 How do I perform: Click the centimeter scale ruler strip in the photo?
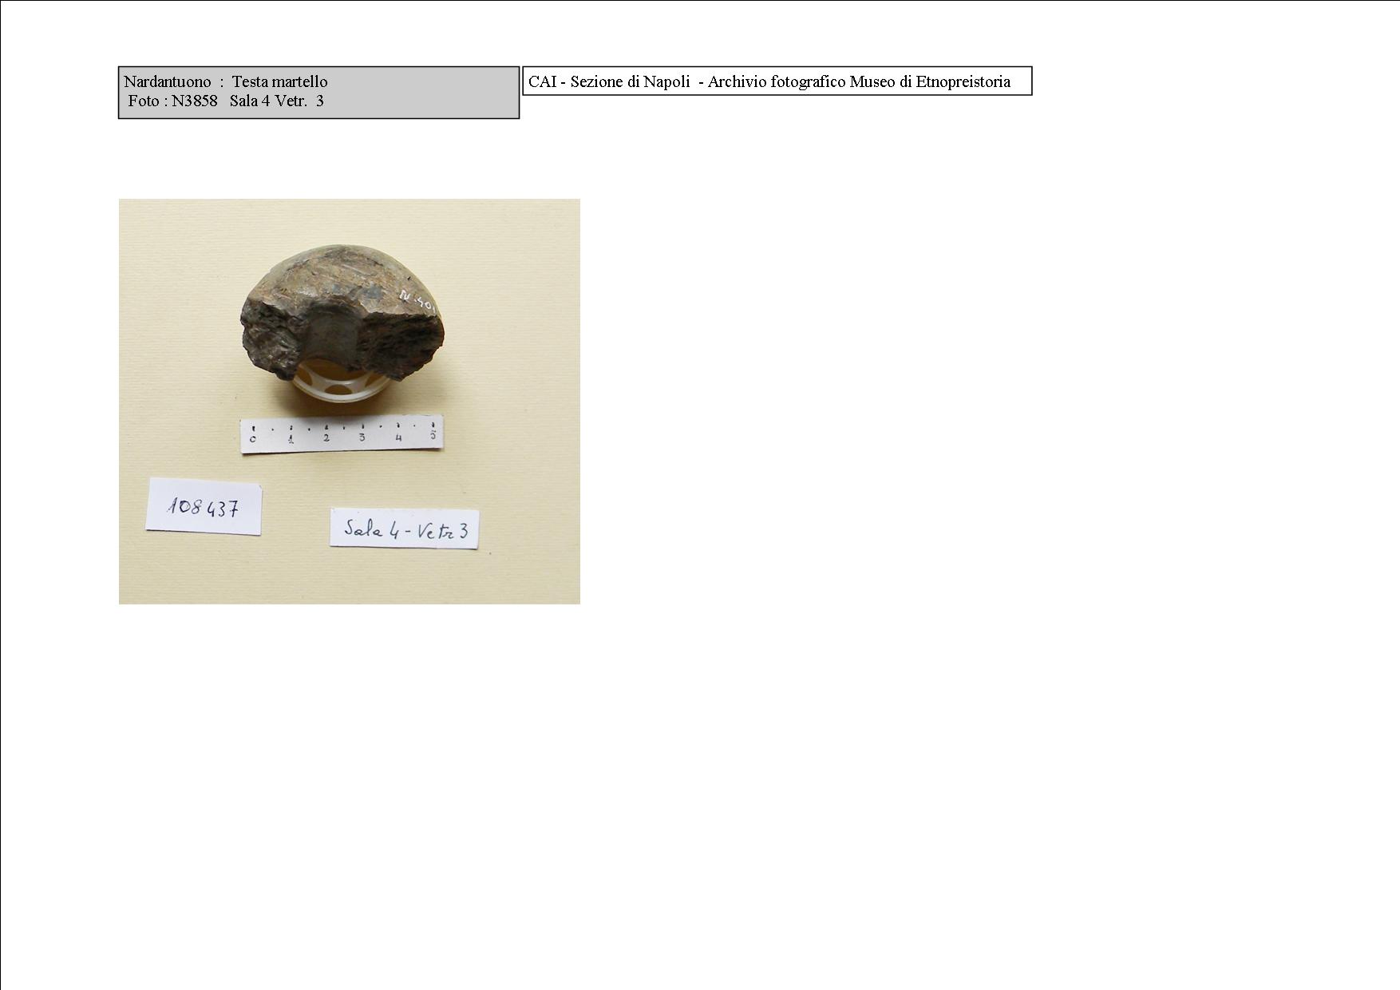tap(342, 435)
